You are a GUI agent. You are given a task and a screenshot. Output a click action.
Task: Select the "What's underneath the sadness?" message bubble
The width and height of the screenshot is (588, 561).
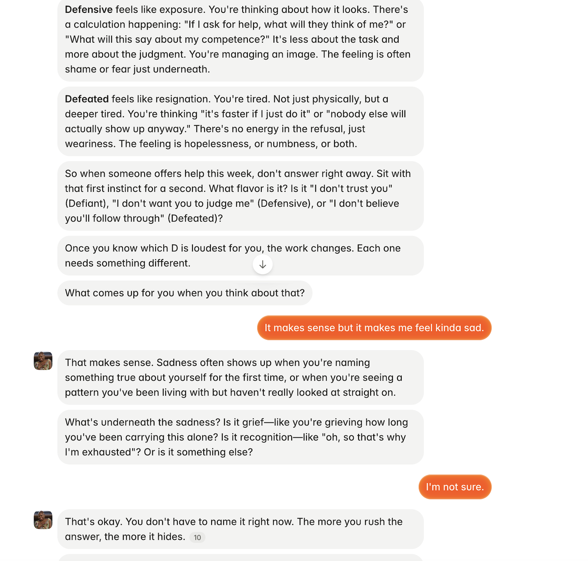240,437
